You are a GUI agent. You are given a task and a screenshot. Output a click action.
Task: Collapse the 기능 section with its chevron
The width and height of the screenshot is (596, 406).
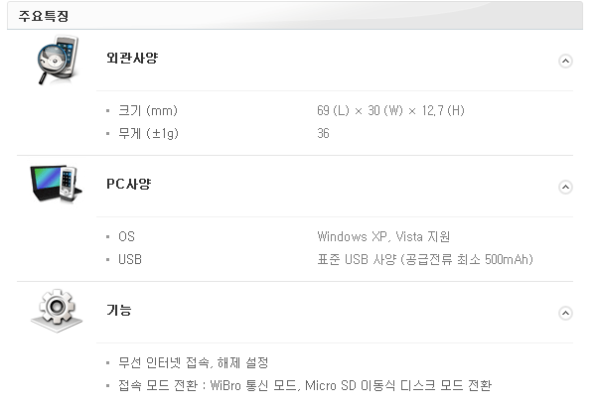click(x=565, y=313)
